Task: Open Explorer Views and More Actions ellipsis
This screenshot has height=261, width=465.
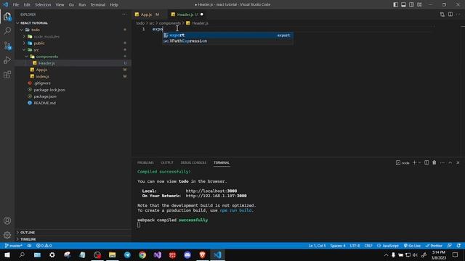Action: click(124, 14)
